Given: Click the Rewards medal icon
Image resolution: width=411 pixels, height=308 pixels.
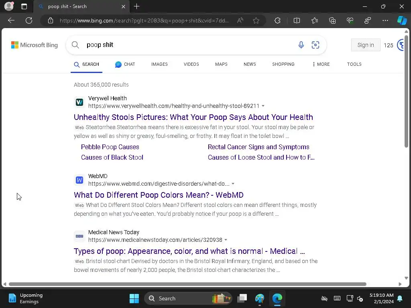Looking at the screenshot, I should (400, 45).
